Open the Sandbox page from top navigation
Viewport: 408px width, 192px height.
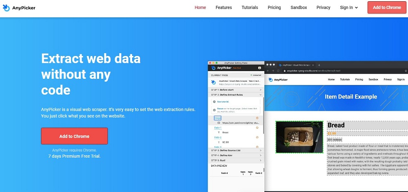coord(299,7)
